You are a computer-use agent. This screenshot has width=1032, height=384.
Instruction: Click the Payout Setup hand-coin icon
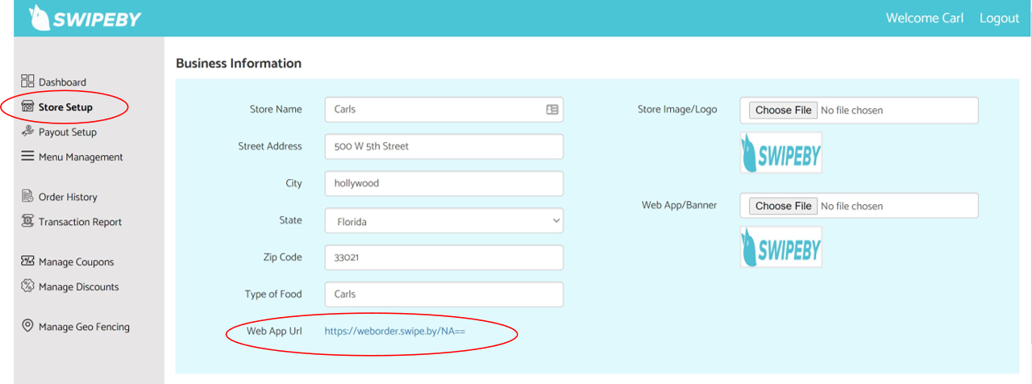27,131
